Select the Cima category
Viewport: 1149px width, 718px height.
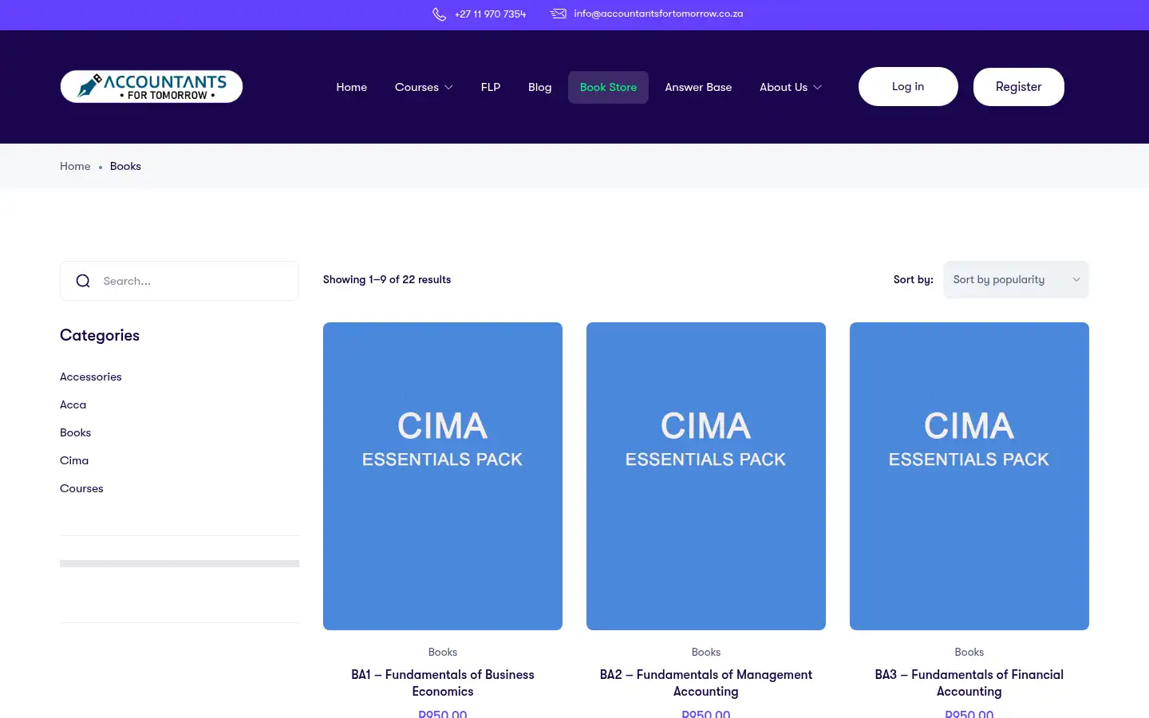(74, 460)
